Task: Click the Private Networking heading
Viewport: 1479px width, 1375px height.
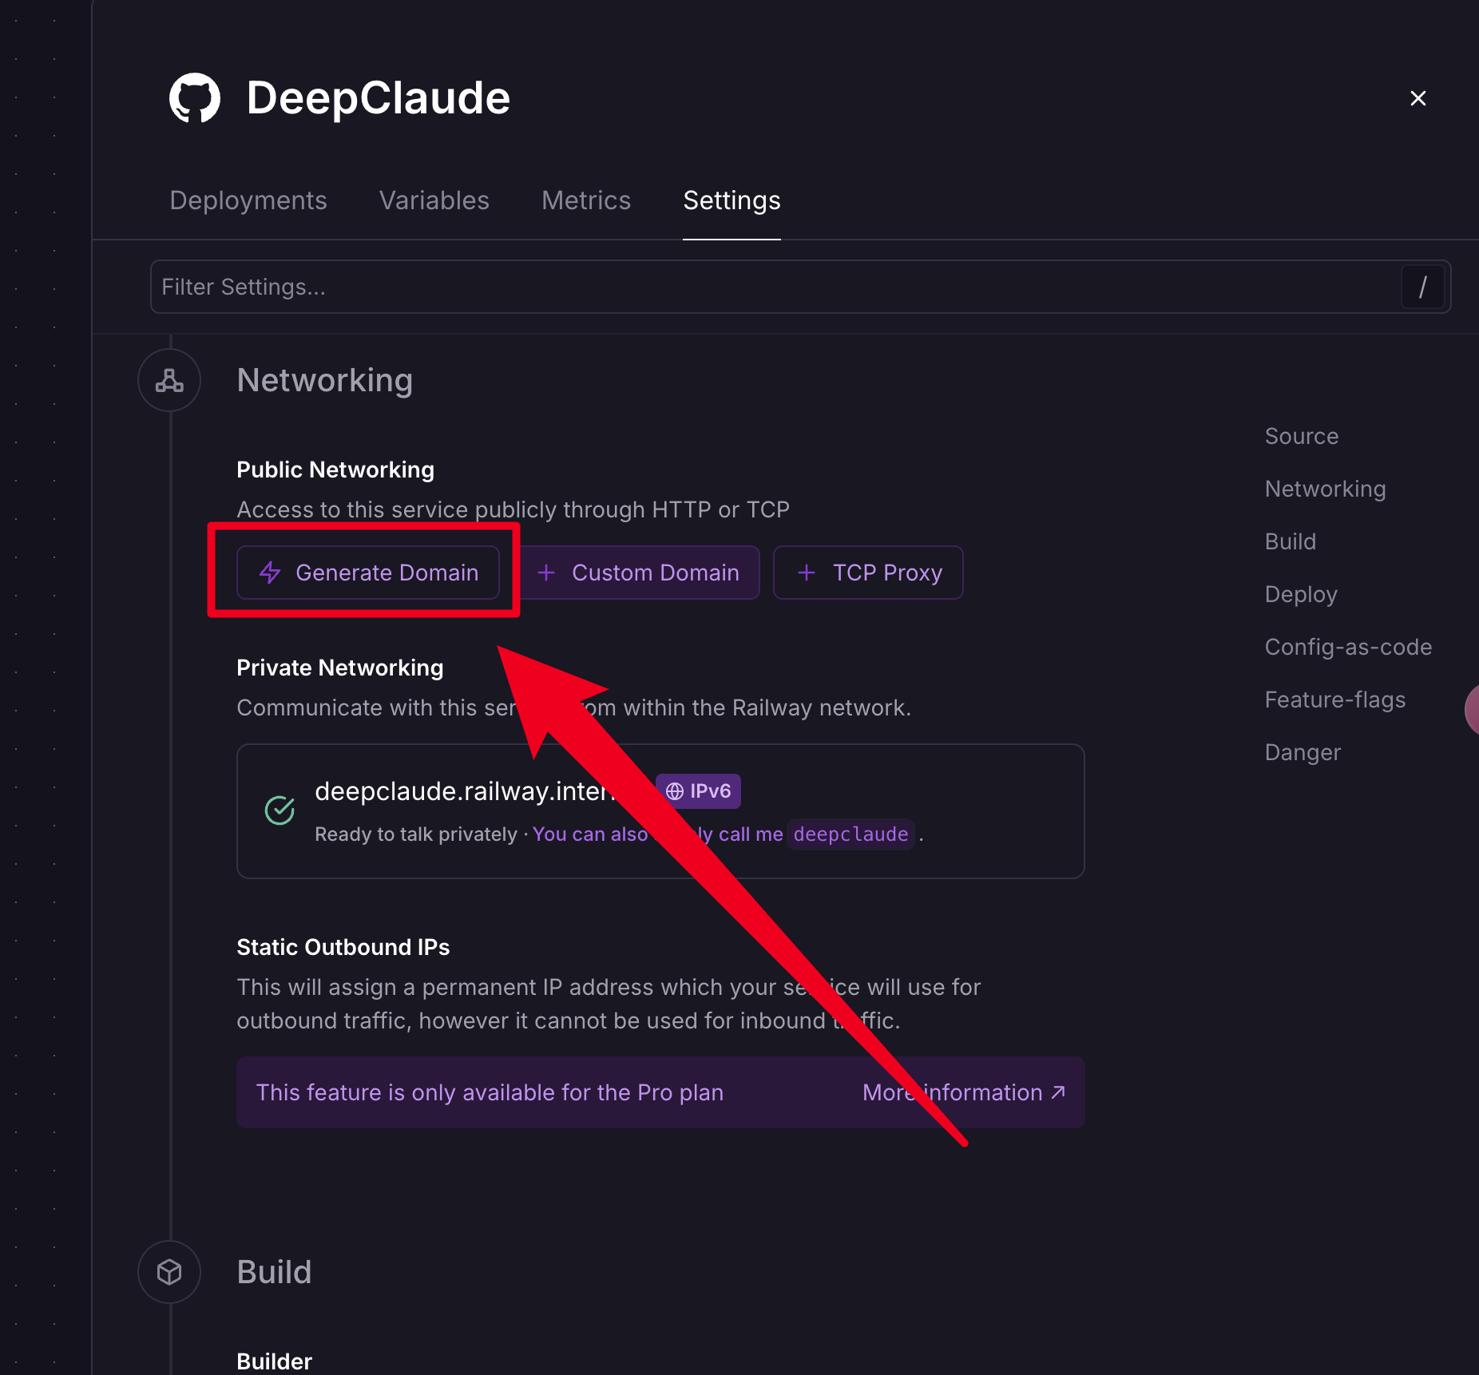Action: pos(340,668)
